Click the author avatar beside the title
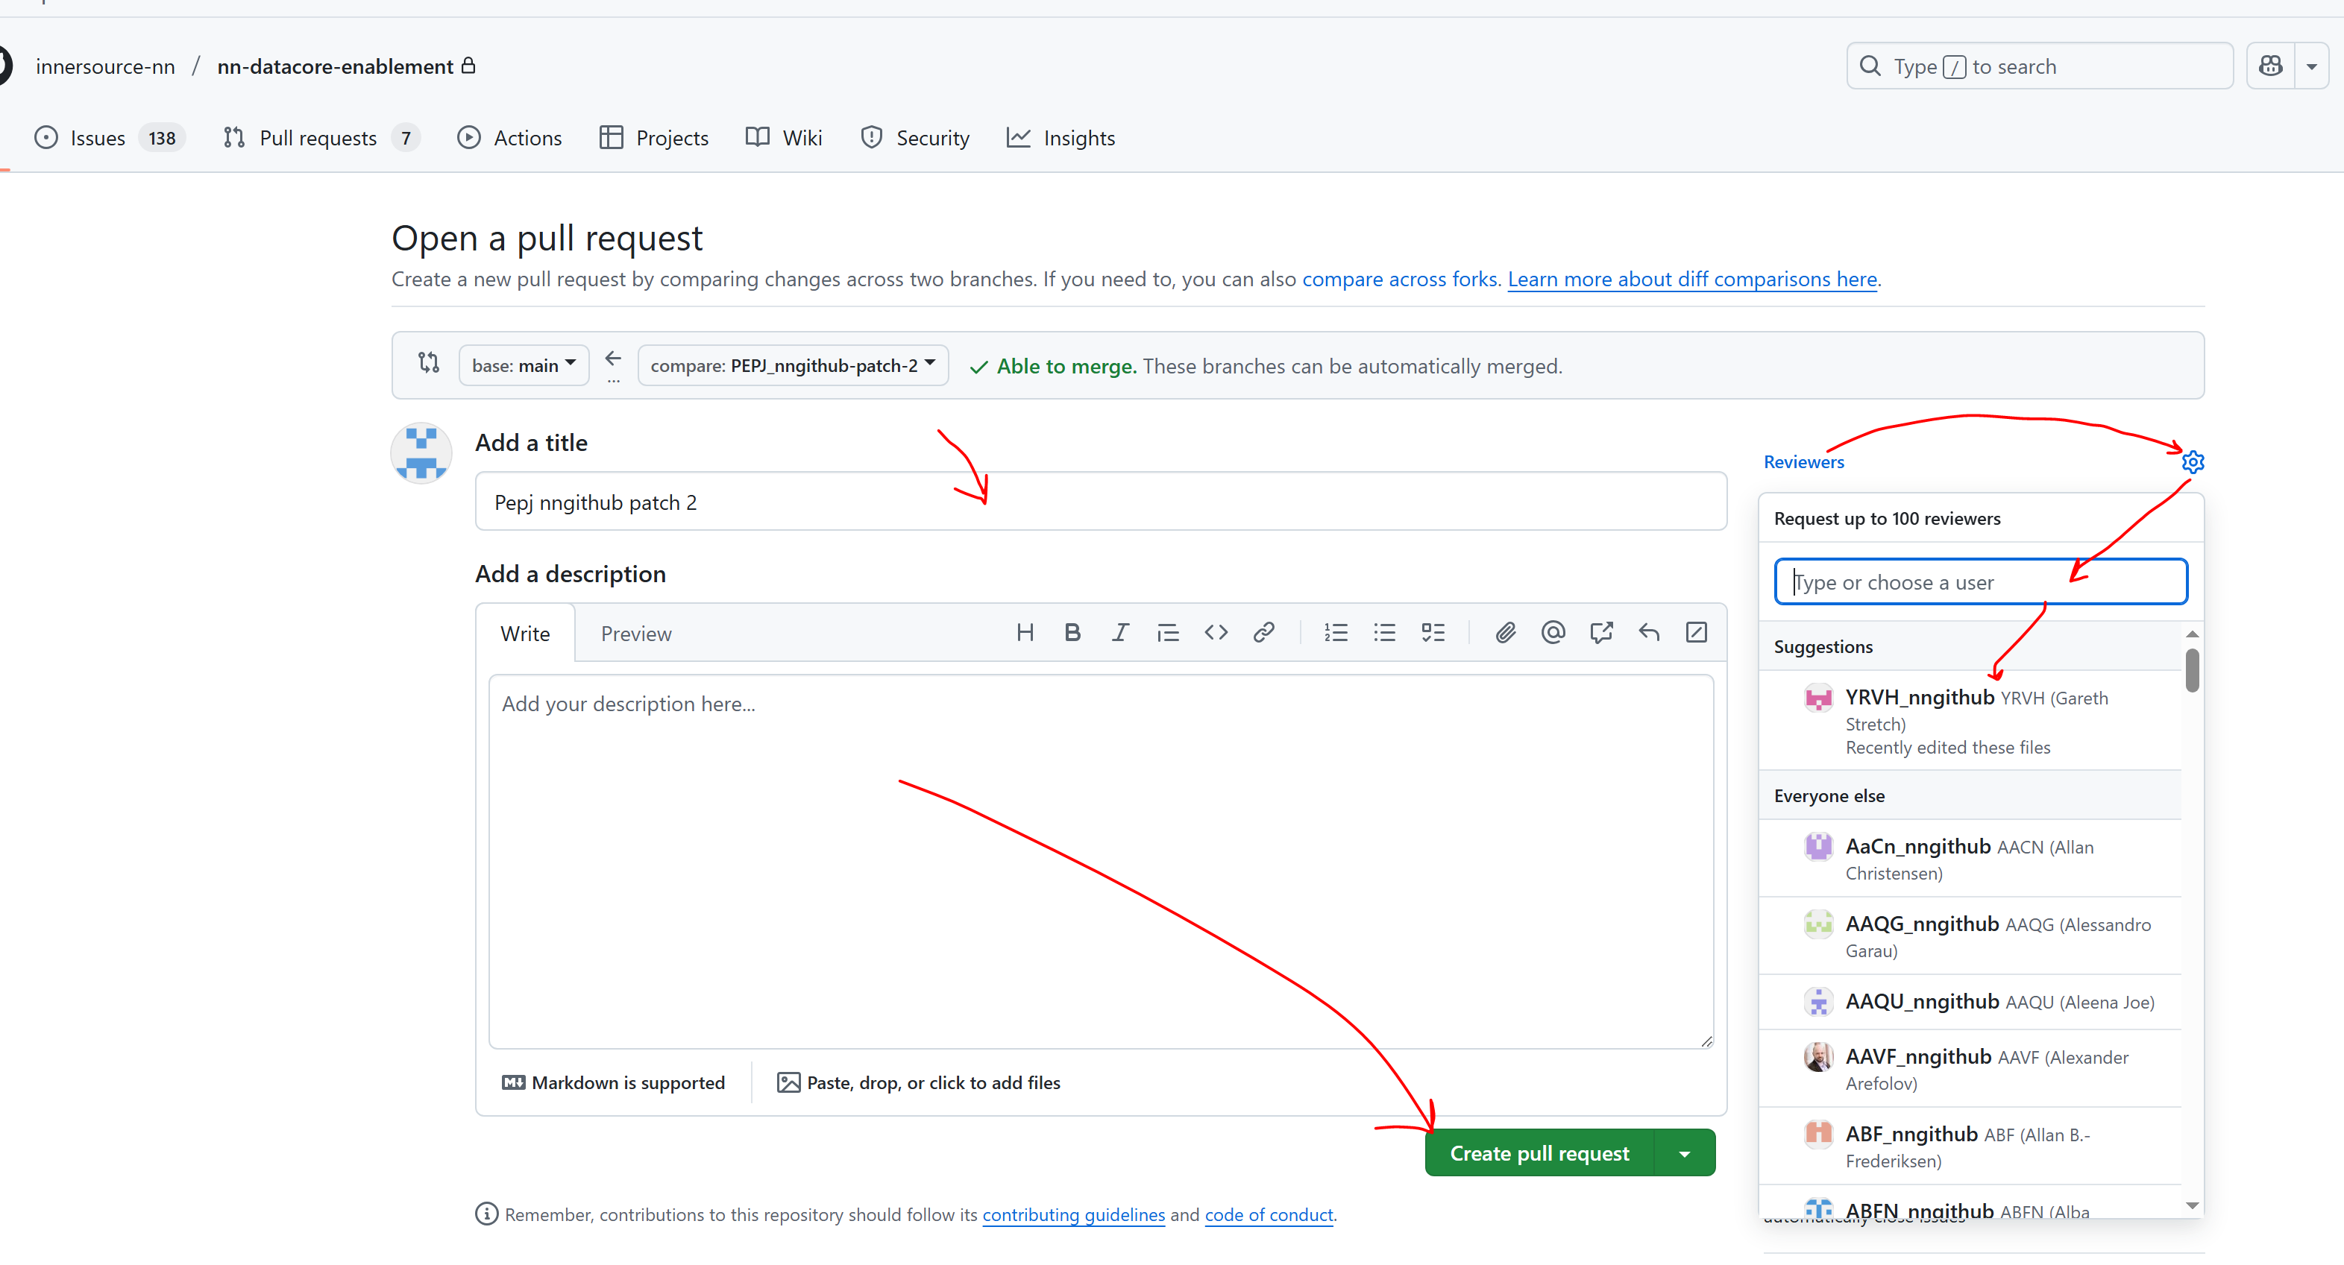2344x1265 pixels. (x=421, y=453)
